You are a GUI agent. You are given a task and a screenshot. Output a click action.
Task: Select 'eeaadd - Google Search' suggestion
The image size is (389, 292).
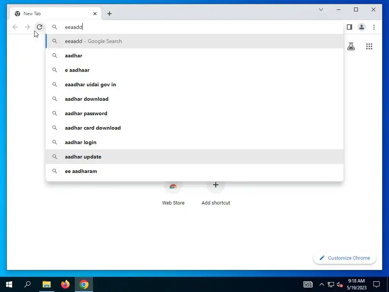(x=194, y=41)
